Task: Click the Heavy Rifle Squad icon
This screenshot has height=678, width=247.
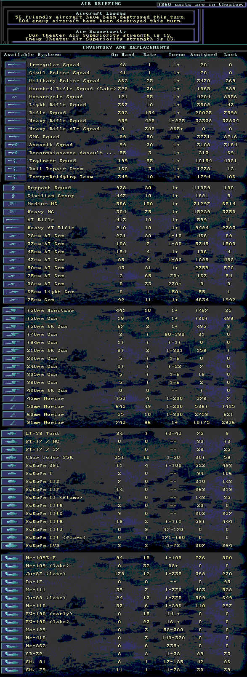Action: click(16, 121)
